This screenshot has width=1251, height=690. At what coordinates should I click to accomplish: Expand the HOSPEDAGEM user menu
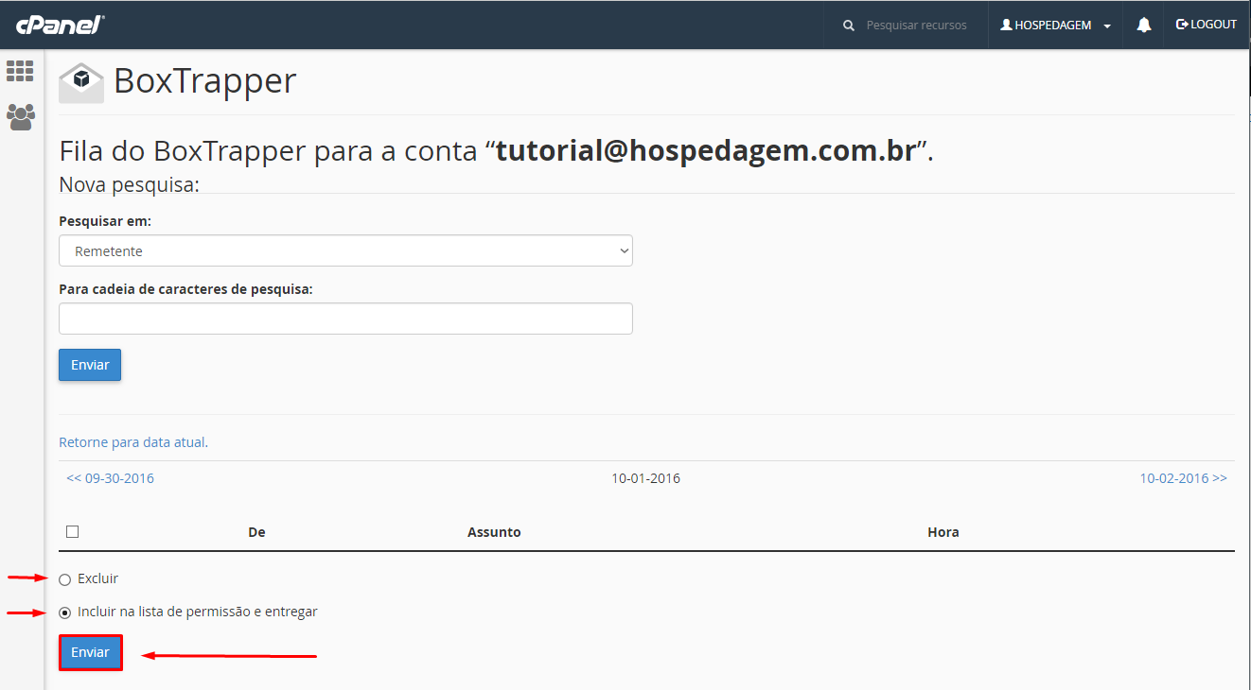point(1055,26)
